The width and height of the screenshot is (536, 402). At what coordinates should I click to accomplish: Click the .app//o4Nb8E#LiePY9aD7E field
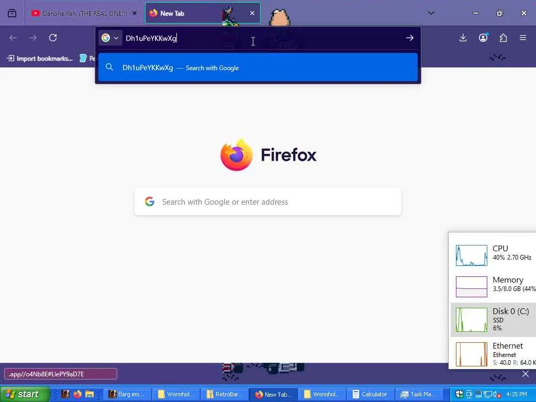point(61,374)
